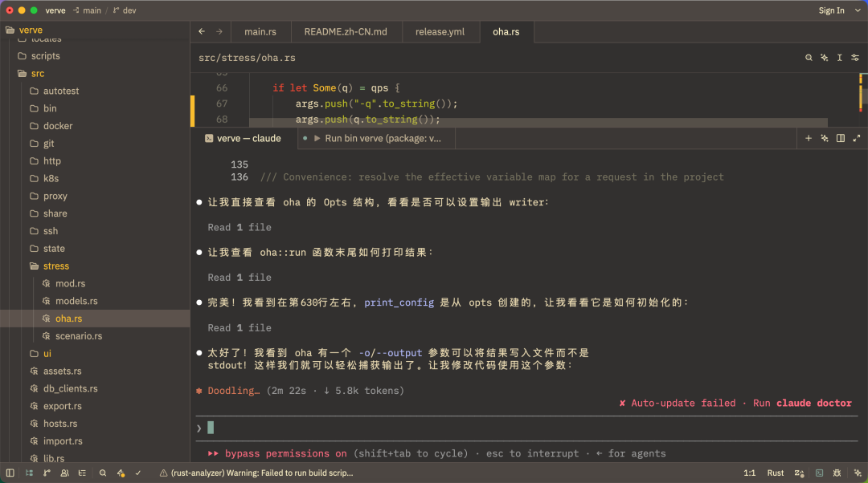The height and width of the screenshot is (483, 868).
Task: Switch to the README.zh-CN.md tab
Action: pos(346,32)
